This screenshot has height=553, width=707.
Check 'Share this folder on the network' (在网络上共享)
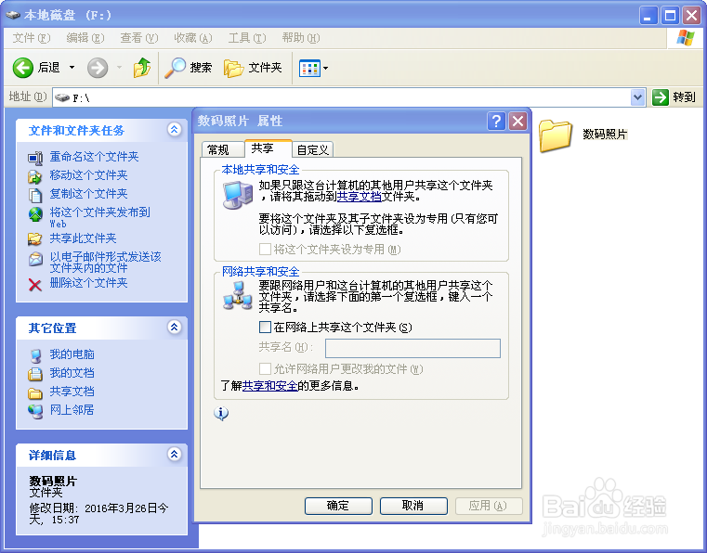[265, 327]
